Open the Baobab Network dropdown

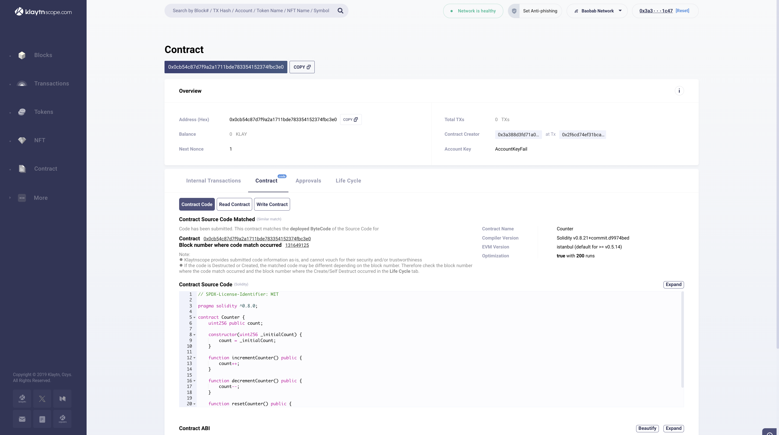[x=597, y=11]
